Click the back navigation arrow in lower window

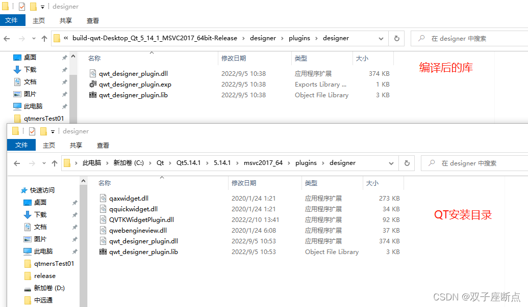click(x=17, y=163)
